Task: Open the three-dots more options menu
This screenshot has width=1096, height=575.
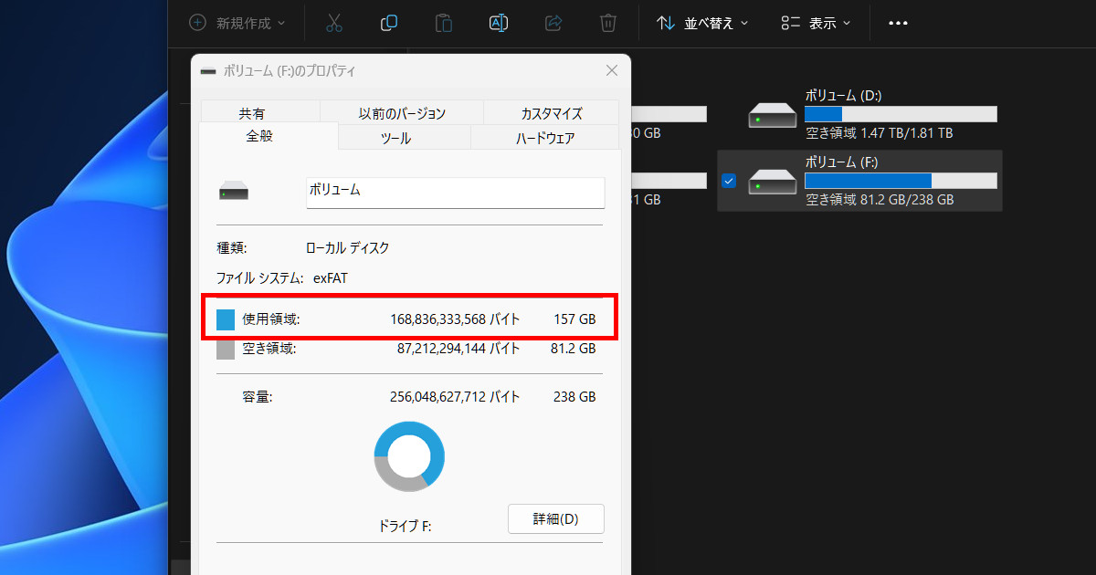Action: pyautogui.click(x=898, y=23)
